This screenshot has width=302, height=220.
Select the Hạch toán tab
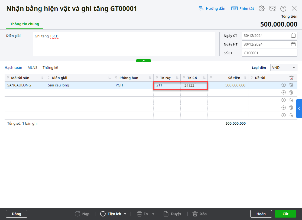(x=13, y=68)
